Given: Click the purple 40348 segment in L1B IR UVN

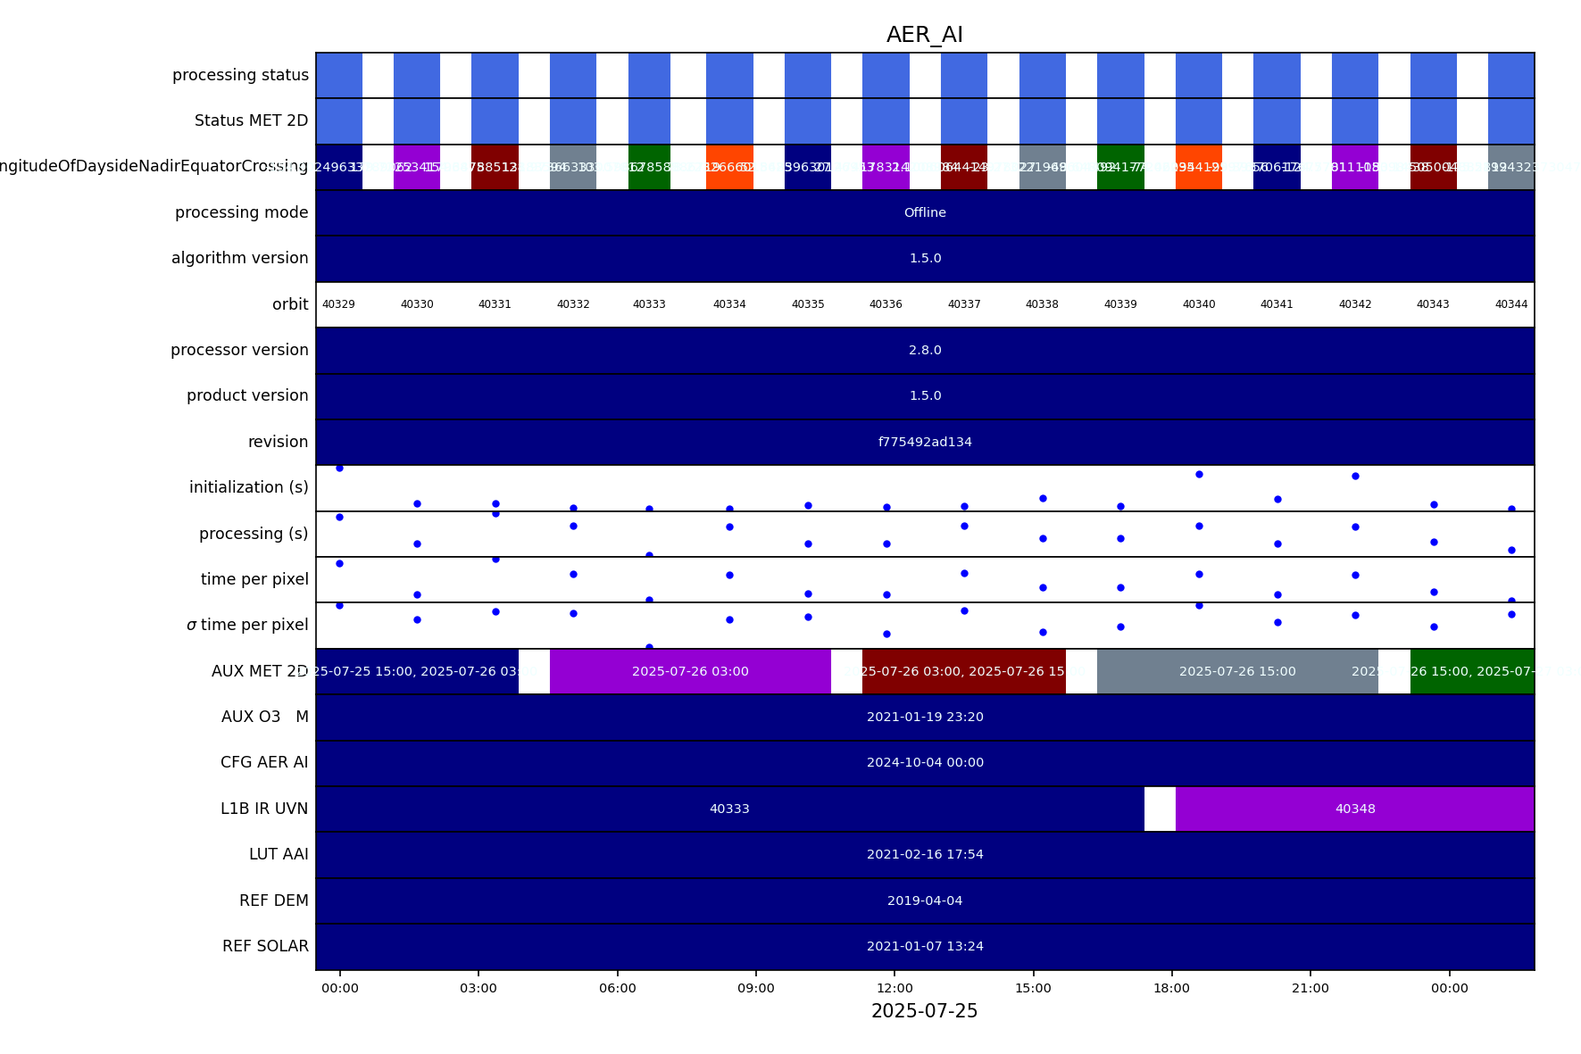Looking at the screenshot, I should point(1354,809).
